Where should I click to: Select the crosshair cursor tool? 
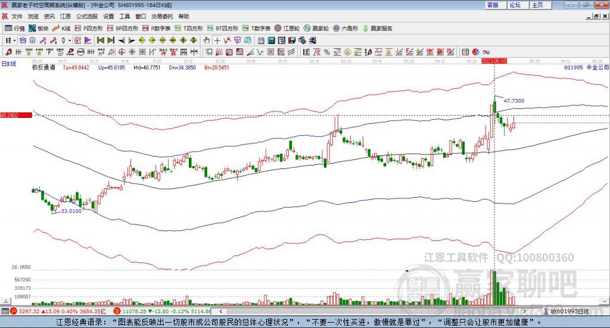click(218, 40)
